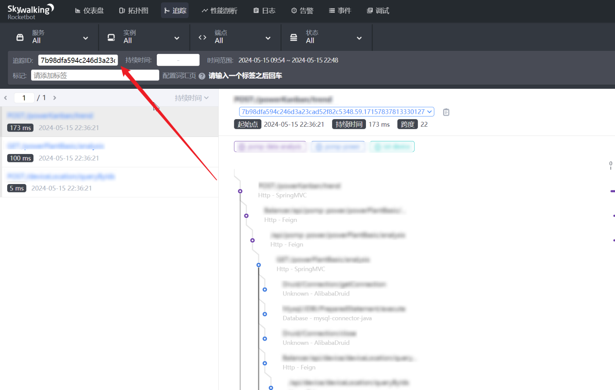This screenshot has width=615, height=390.
Task: Go to previous trace list page
Action: [6, 98]
